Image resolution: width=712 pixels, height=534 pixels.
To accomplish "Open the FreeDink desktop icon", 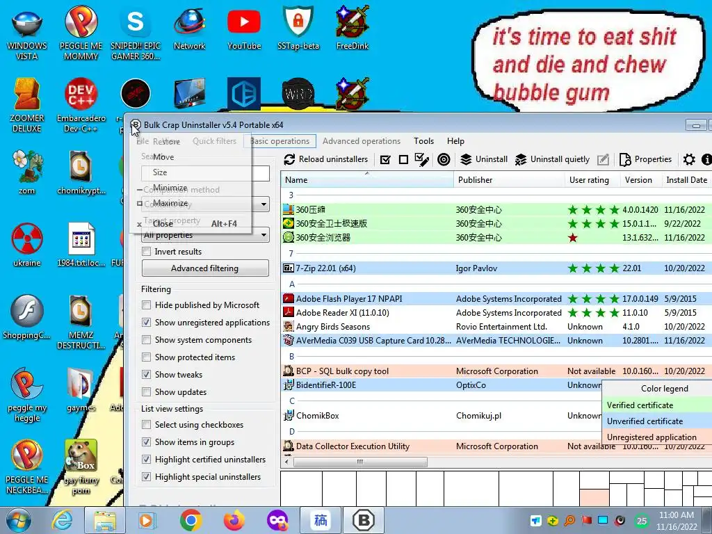I will 353,28.
